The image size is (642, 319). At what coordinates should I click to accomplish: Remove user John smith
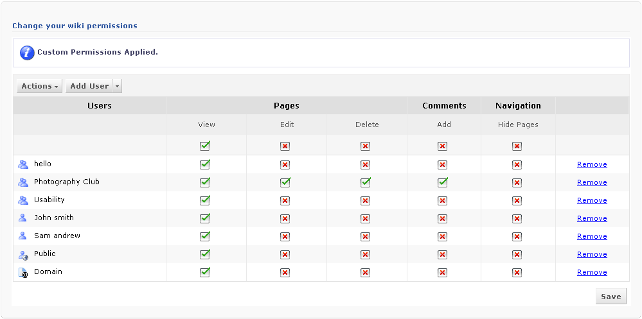tap(592, 218)
